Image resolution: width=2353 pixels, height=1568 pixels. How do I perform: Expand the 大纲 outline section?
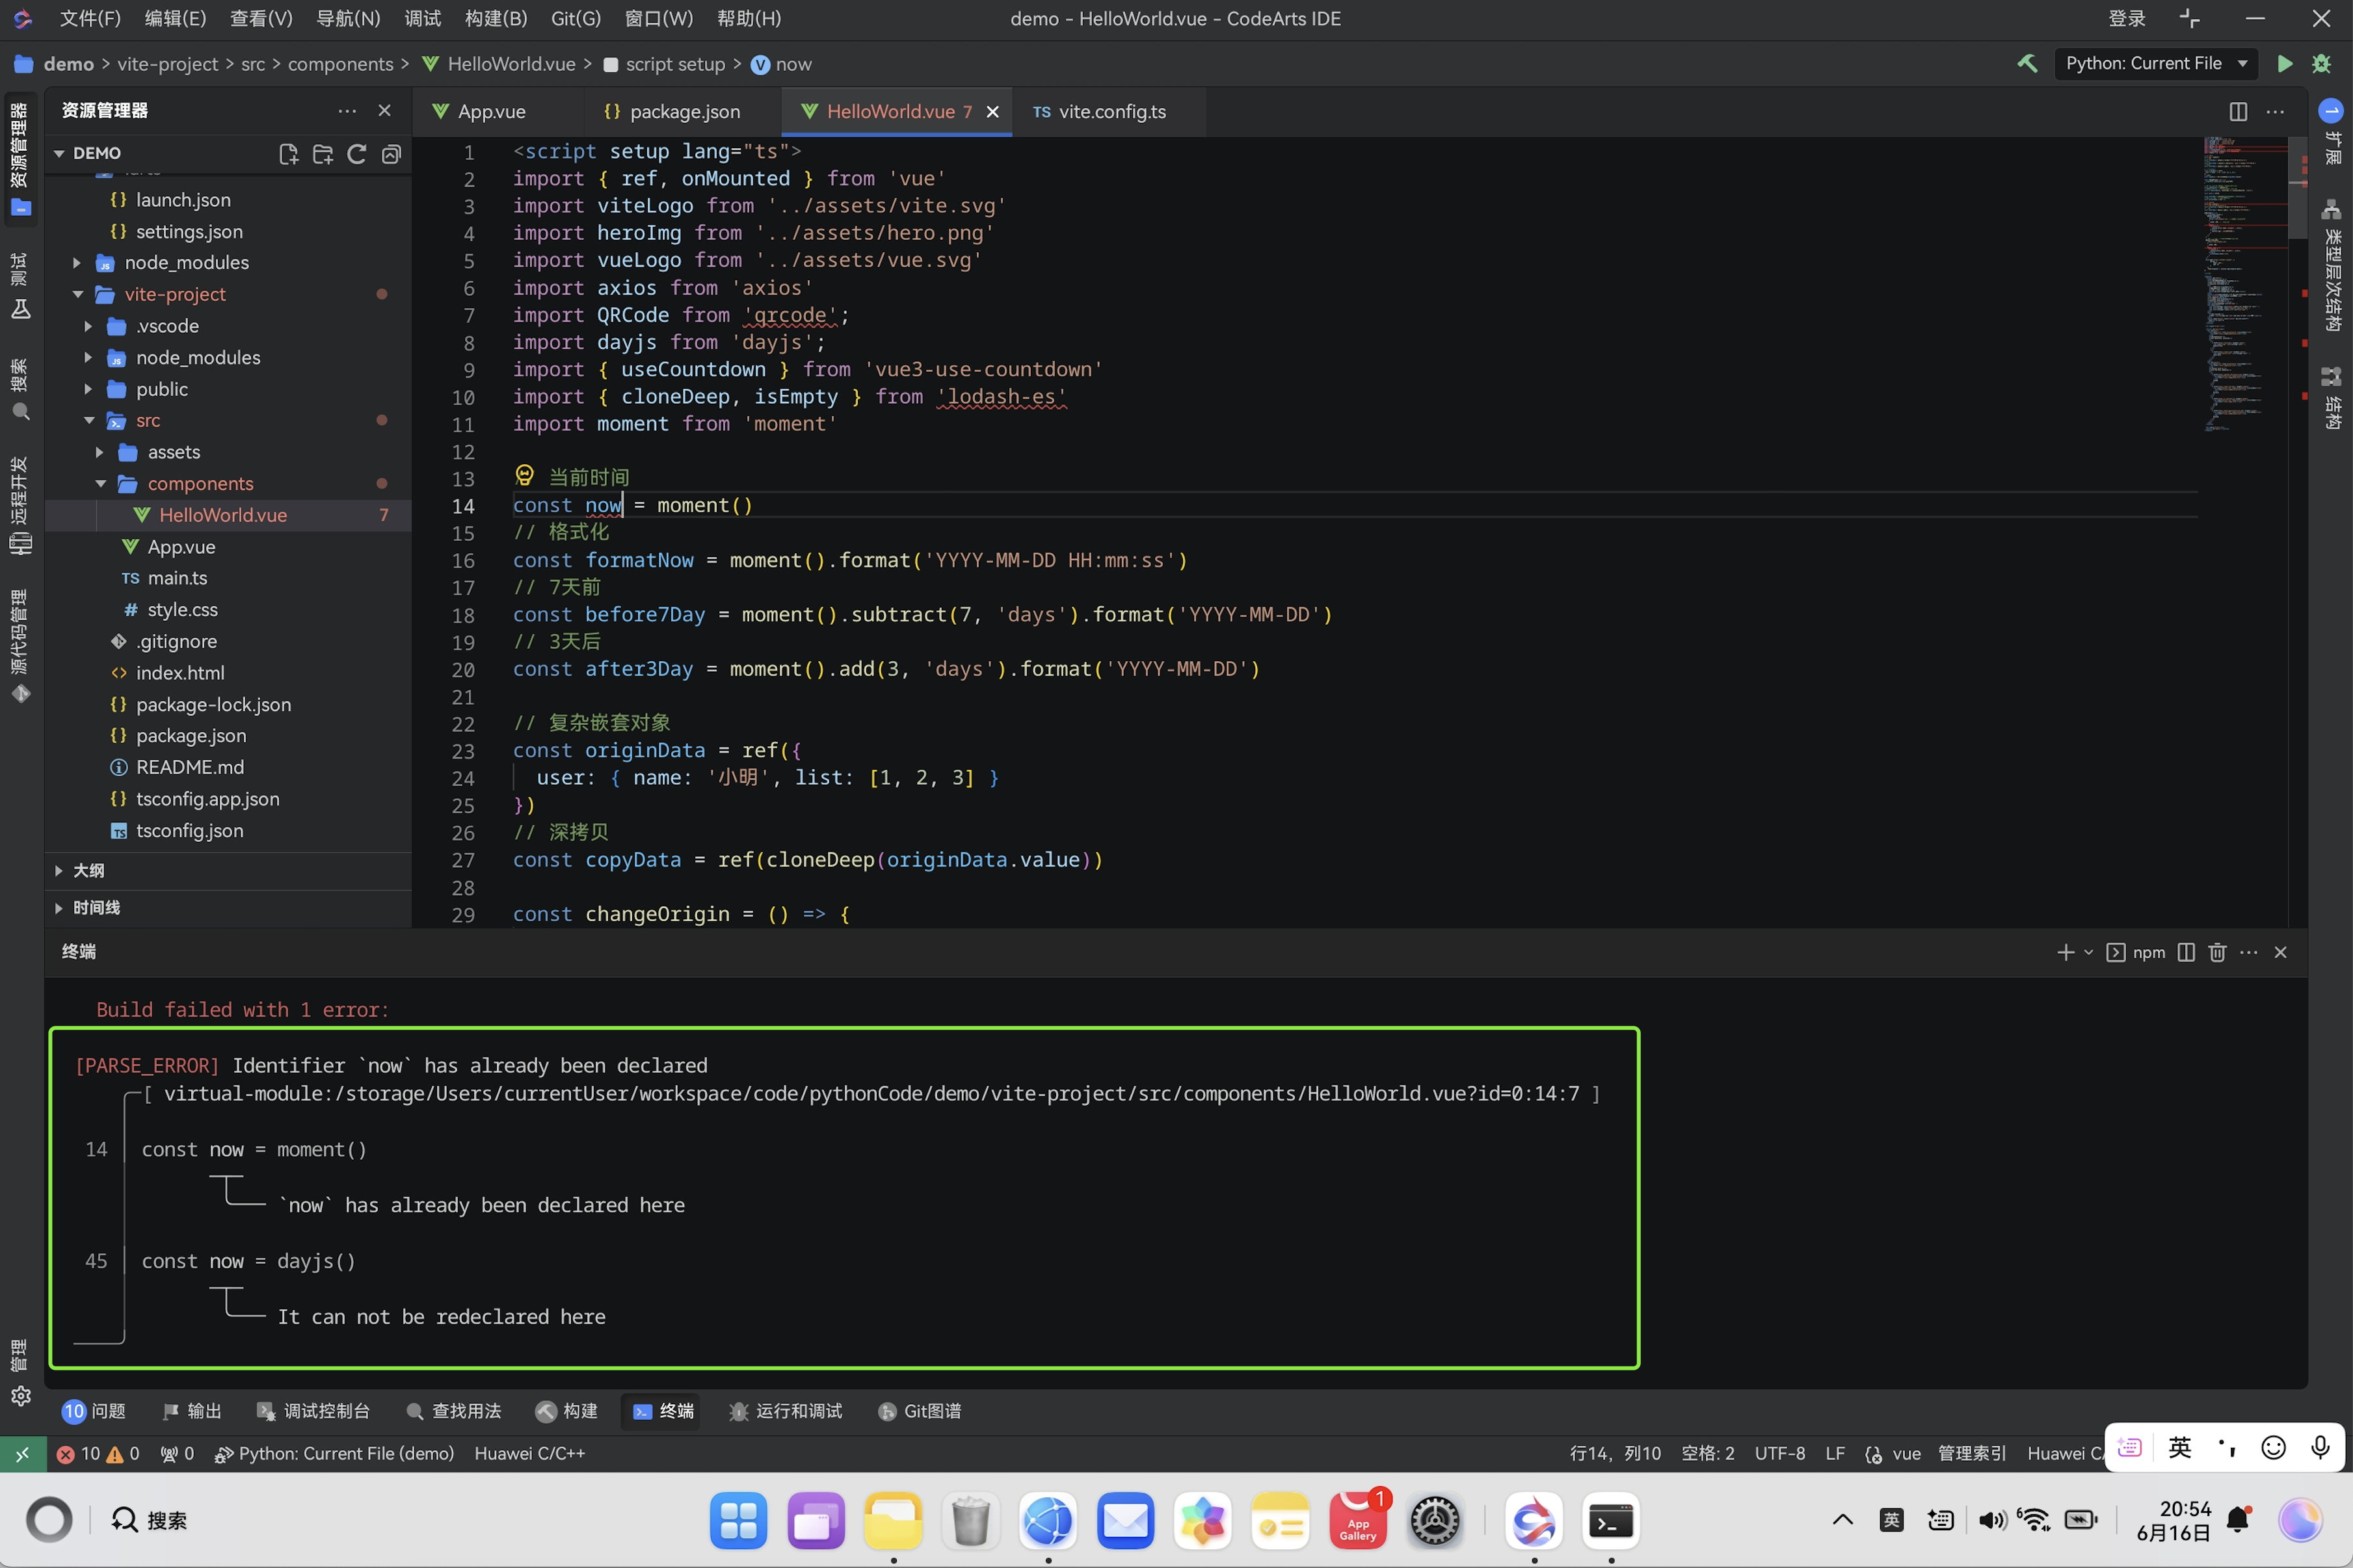click(59, 870)
